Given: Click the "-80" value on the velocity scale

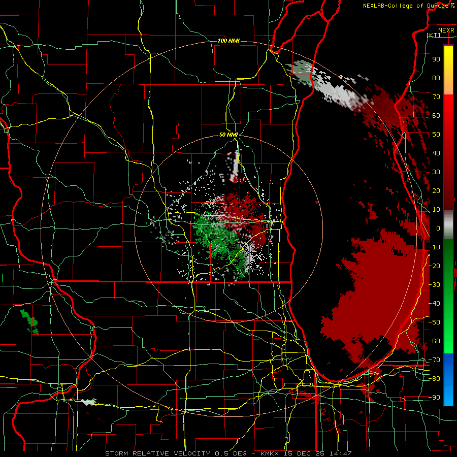Looking at the screenshot, I should [x=434, y=379].
